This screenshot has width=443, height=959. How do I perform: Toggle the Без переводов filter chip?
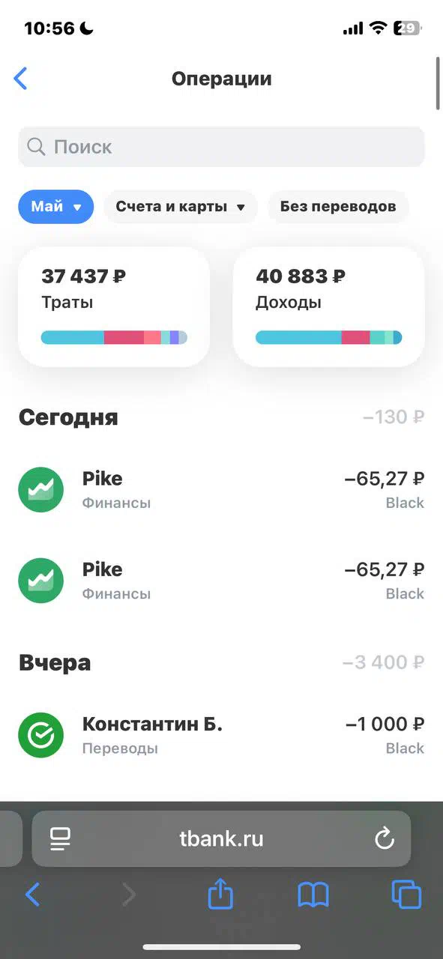[338, 207]
